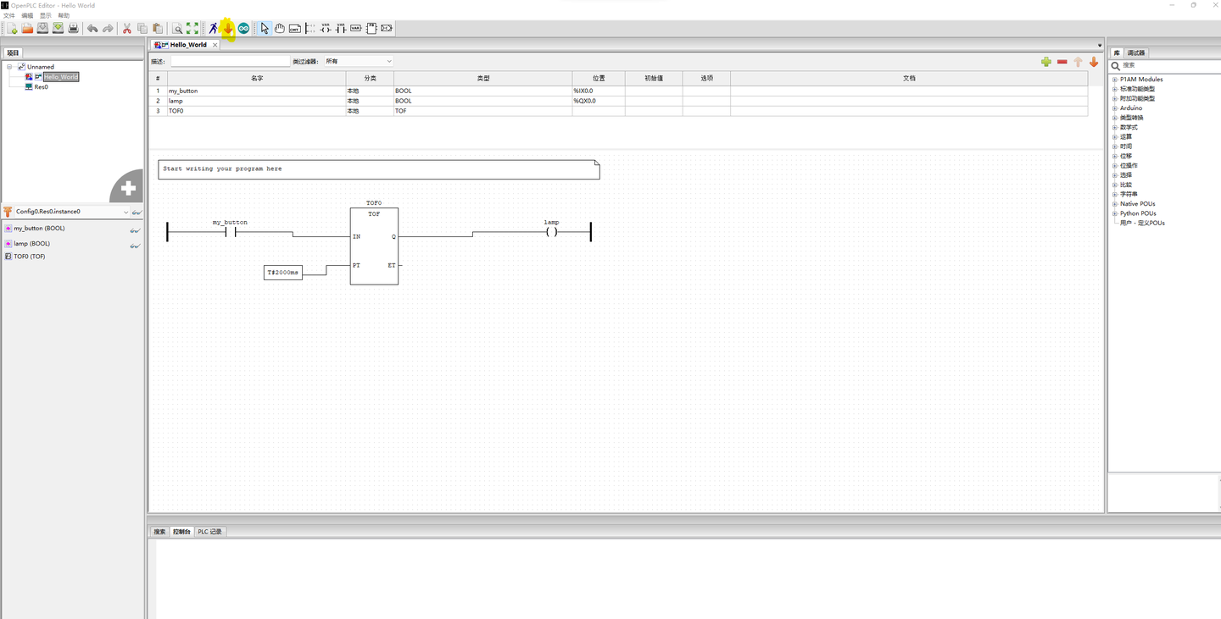Toggle debug on Res0 instance row
1221x619 pixels.
pyautogui.click(x=137, y=212)
